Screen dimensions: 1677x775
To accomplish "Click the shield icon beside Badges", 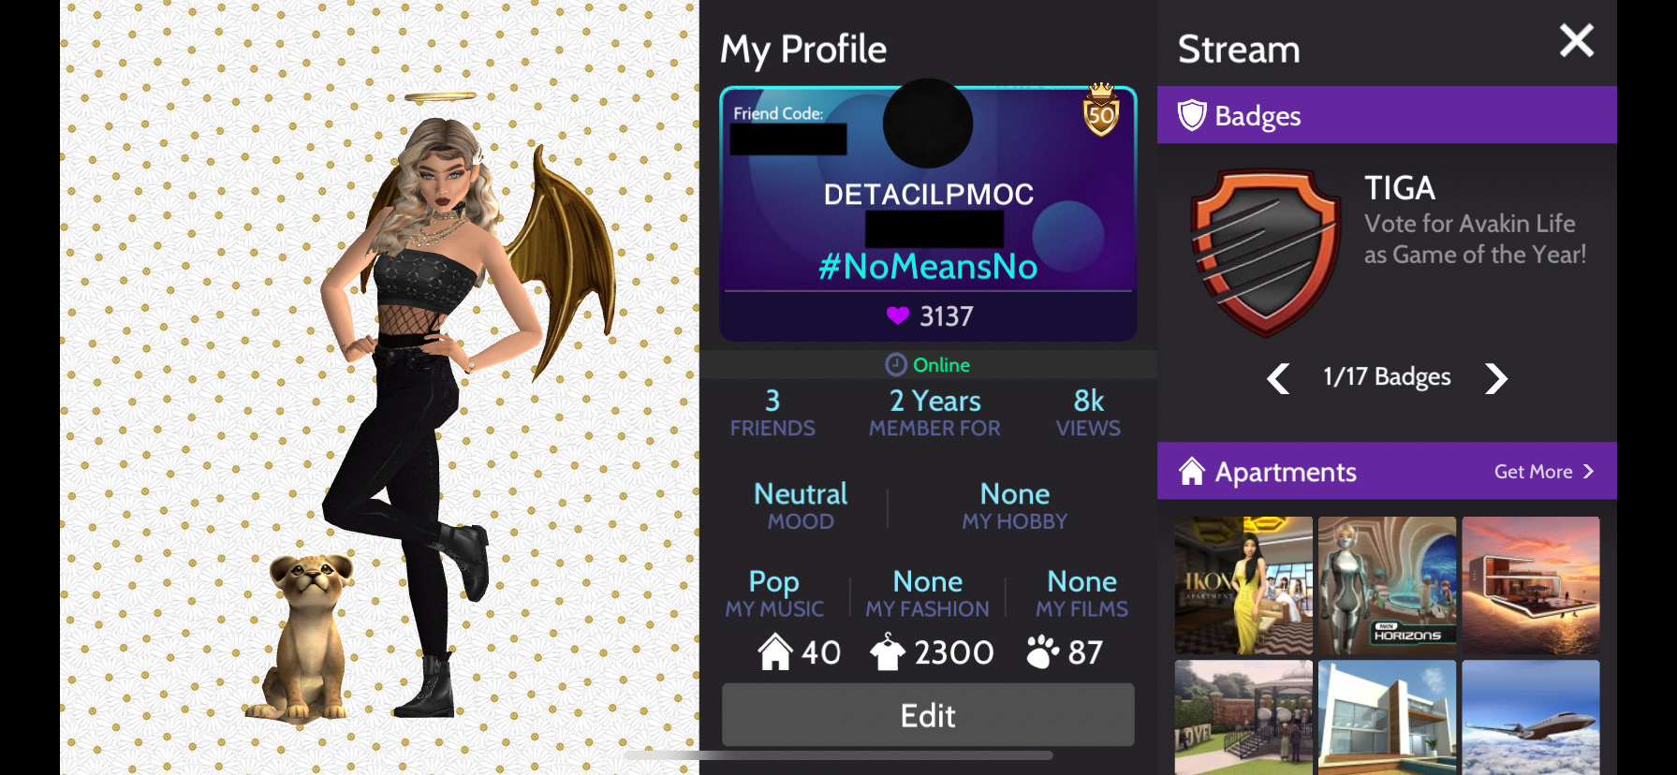I will point(1192,115).
